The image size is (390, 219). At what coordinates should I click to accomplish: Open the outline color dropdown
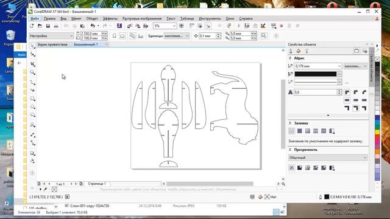tap(339, 74)
